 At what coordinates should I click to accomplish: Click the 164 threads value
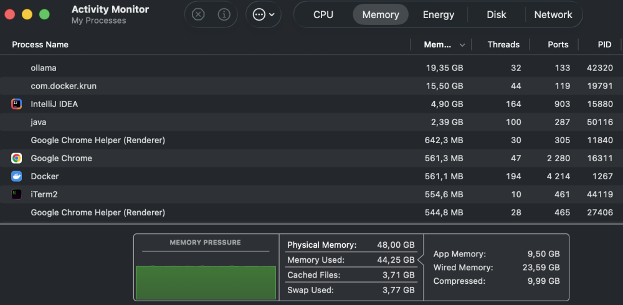pyautogui.click(x=513, y=104)
